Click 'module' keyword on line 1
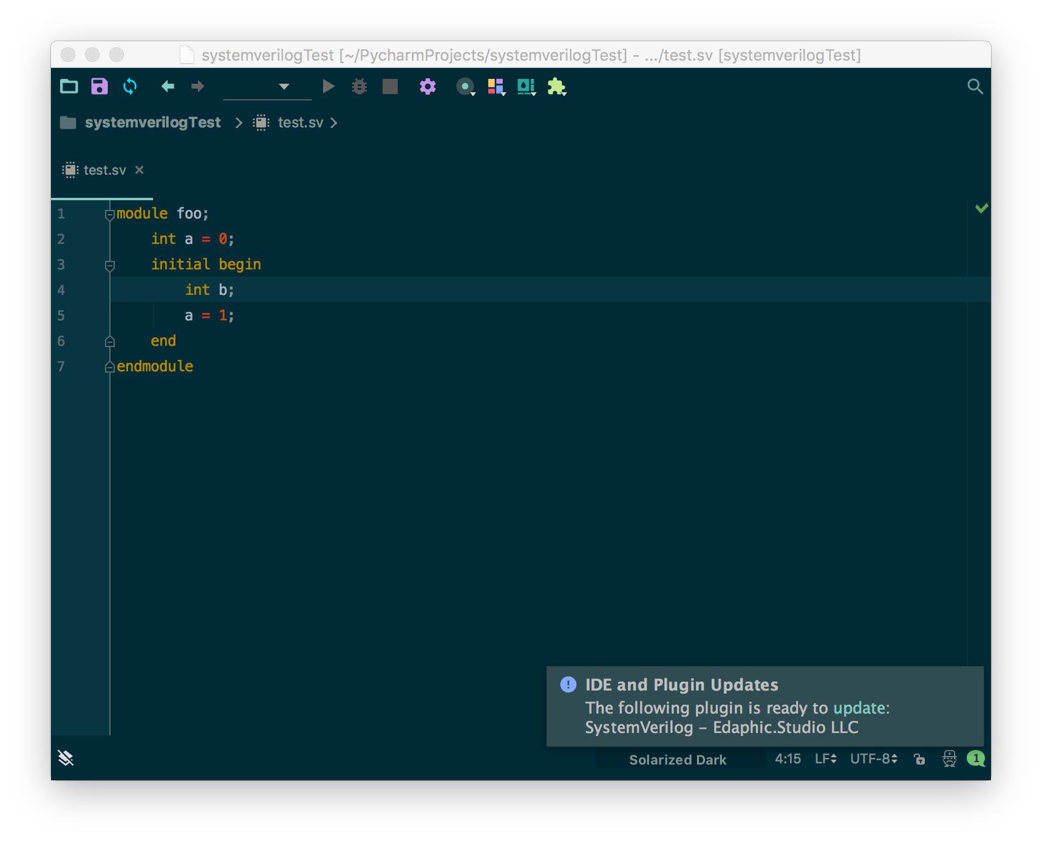Screen dimensions: 1042x841 coord(142,214)
